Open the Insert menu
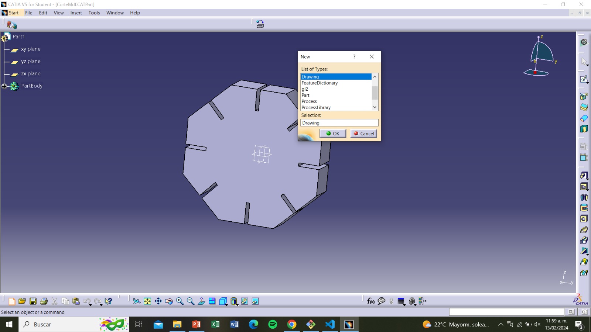The height and width of the screenshot is (332, 591). tap(76, 13)
